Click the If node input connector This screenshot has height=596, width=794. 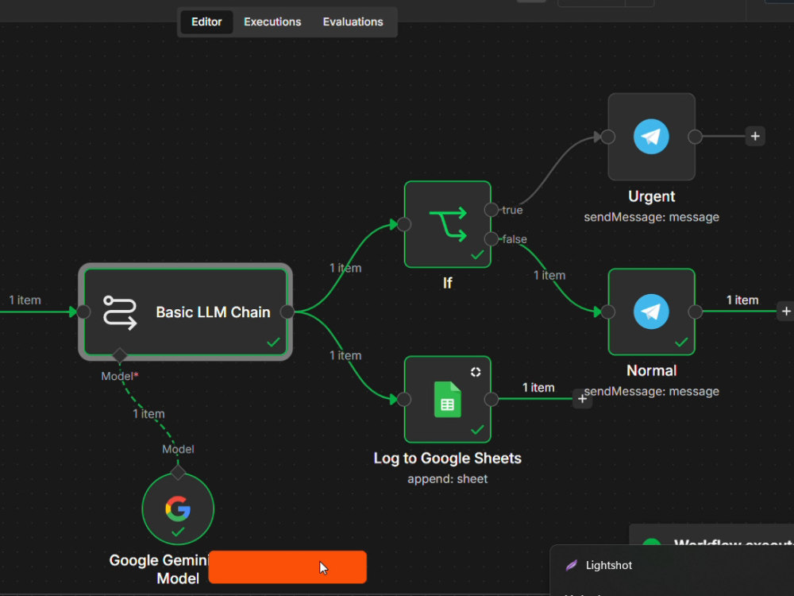coord(404,224)
